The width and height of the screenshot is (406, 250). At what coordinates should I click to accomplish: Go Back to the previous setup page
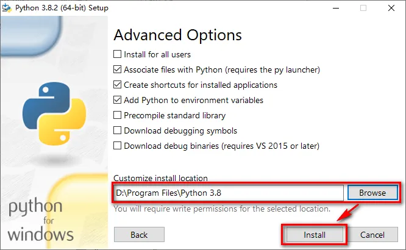139,235
